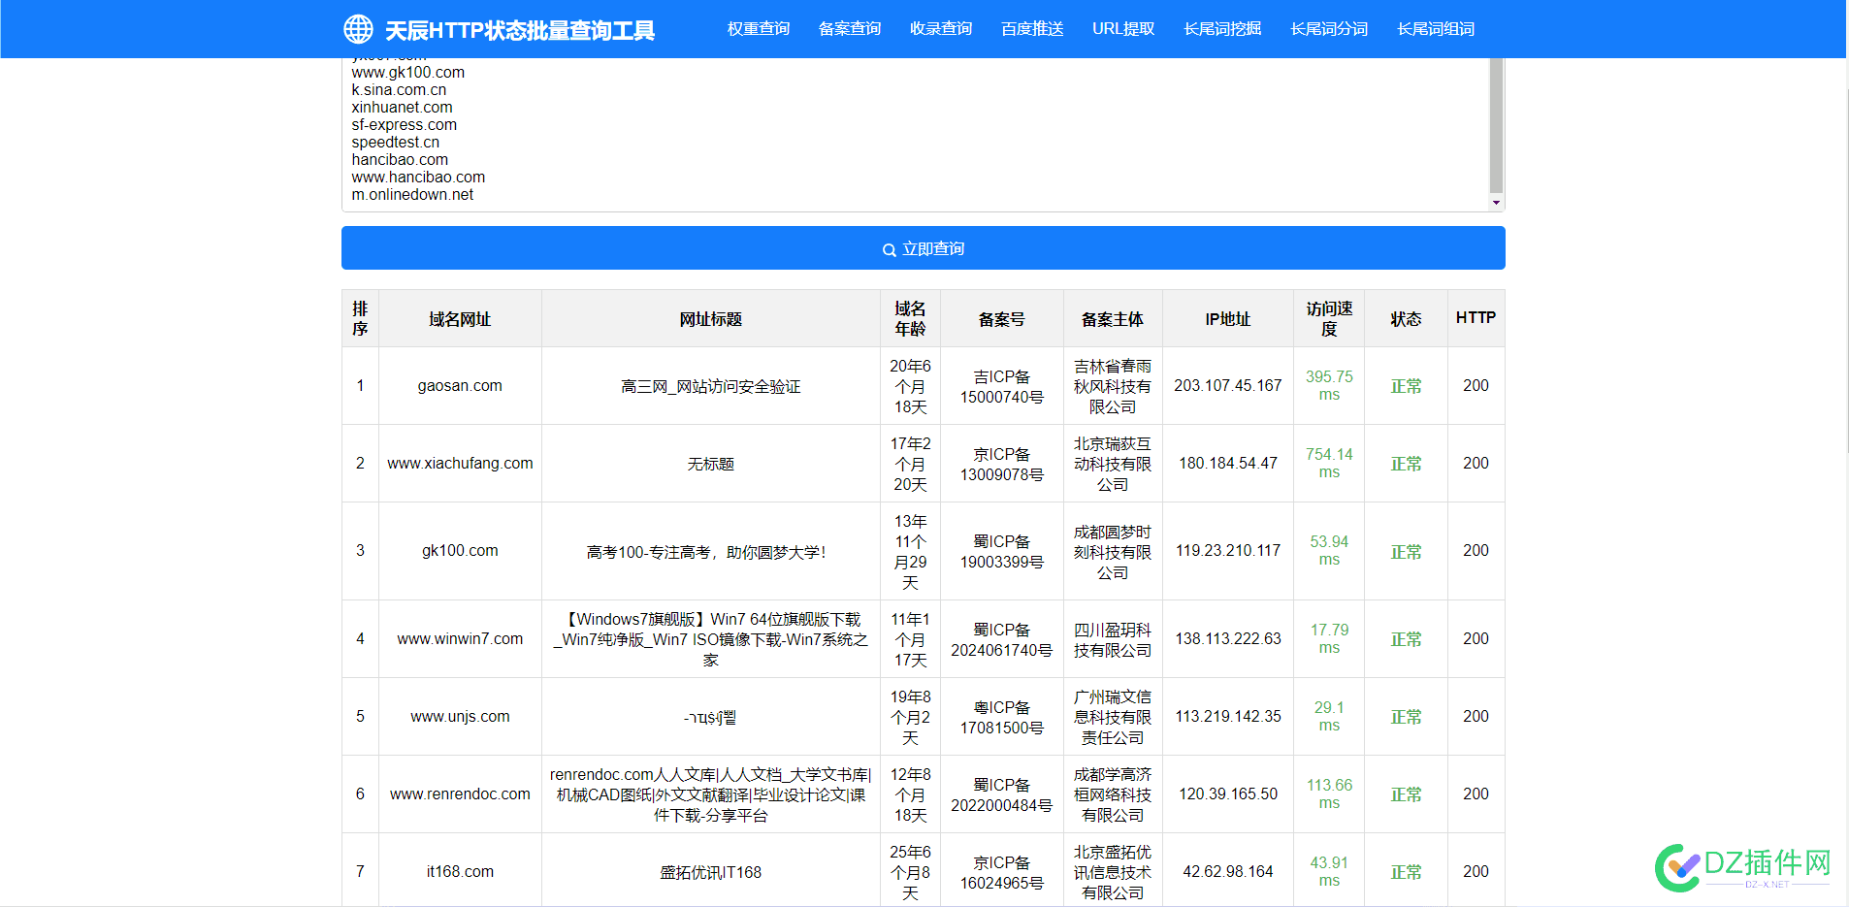Click the IP address 120.39.165.50
Screen dimensions: 1849x907
[1228, 794]
